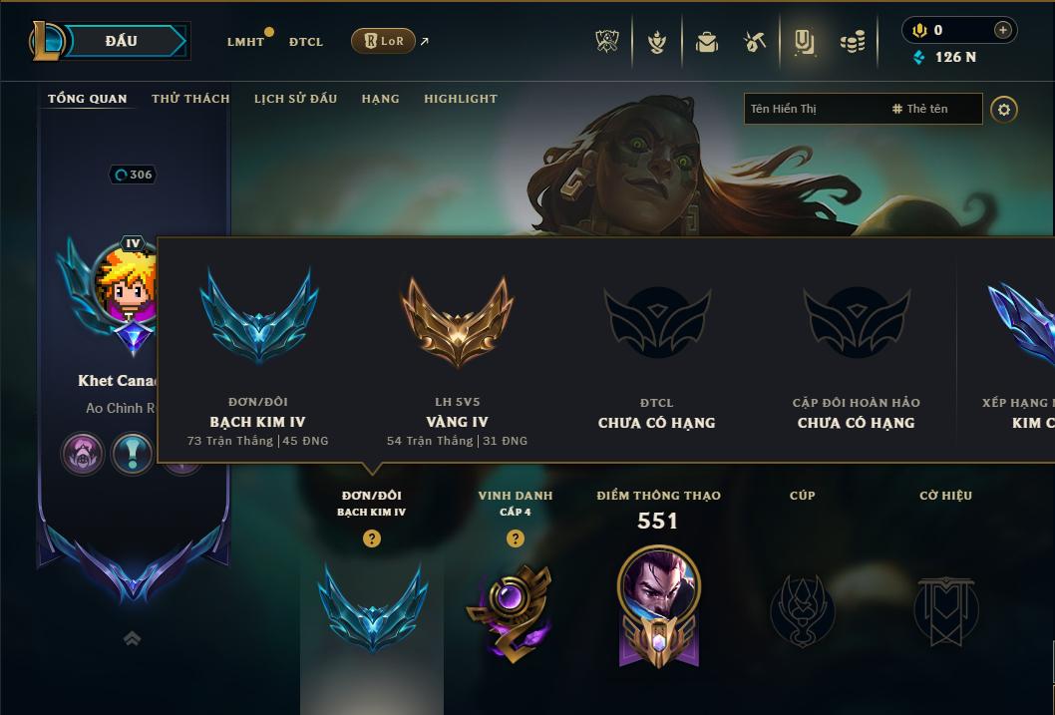Select the ĐTCL game mode menu
Screen dimensions: 1055x715
(x=306, y=42)
